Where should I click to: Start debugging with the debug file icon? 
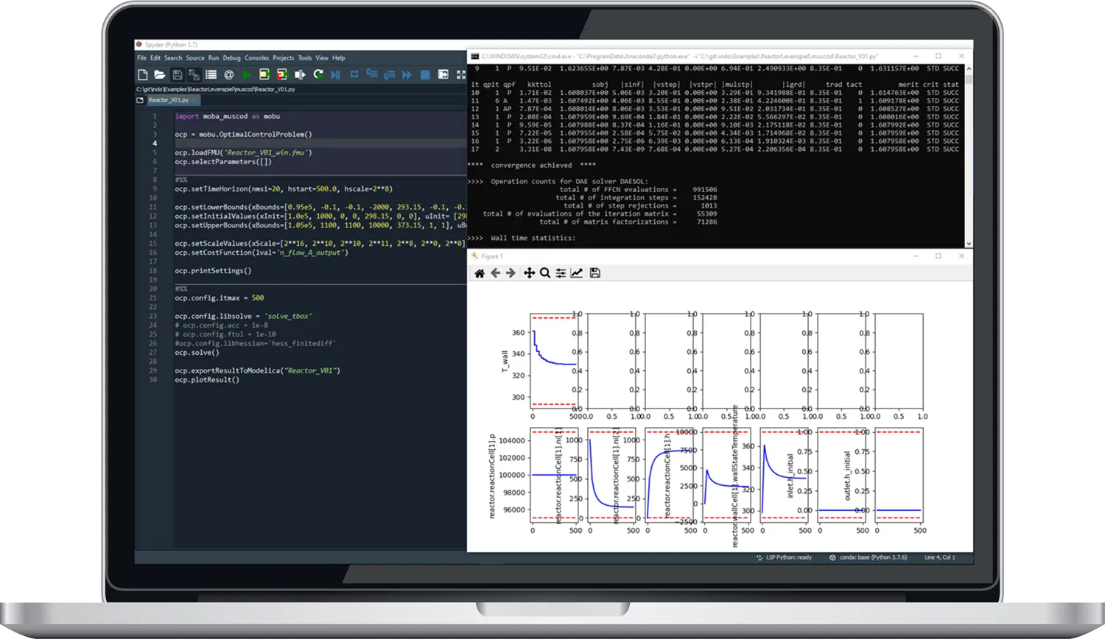[336, 74]
